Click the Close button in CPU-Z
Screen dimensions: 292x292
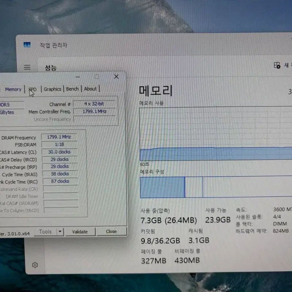[x=111, y=231]
